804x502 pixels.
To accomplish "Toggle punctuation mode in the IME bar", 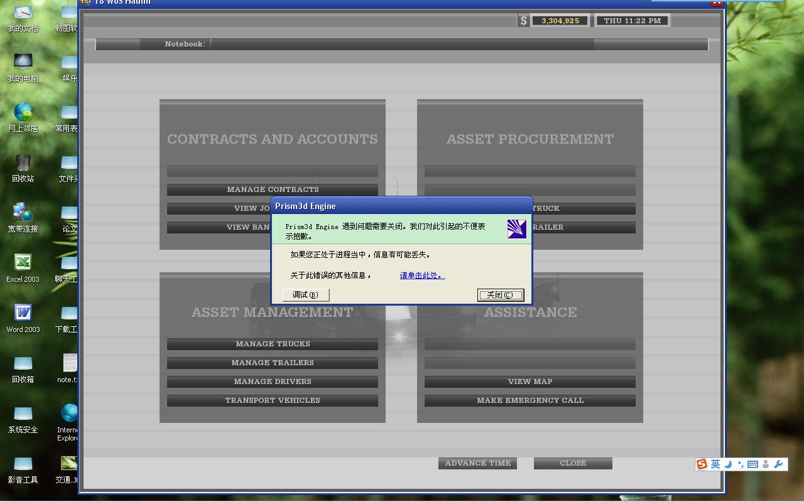I will coord(740,464).
